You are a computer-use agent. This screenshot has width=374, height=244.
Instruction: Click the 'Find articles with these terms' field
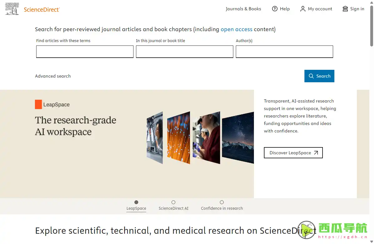coord(85,51)
